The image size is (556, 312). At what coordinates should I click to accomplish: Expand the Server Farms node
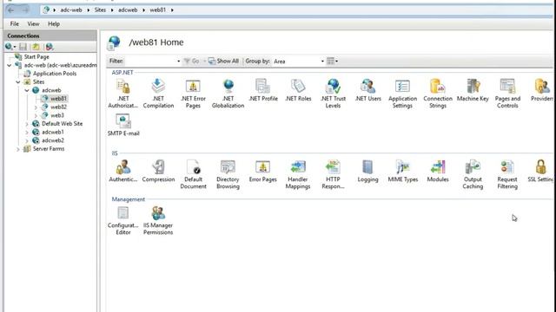pyautogui.click(x=18, y=149)
